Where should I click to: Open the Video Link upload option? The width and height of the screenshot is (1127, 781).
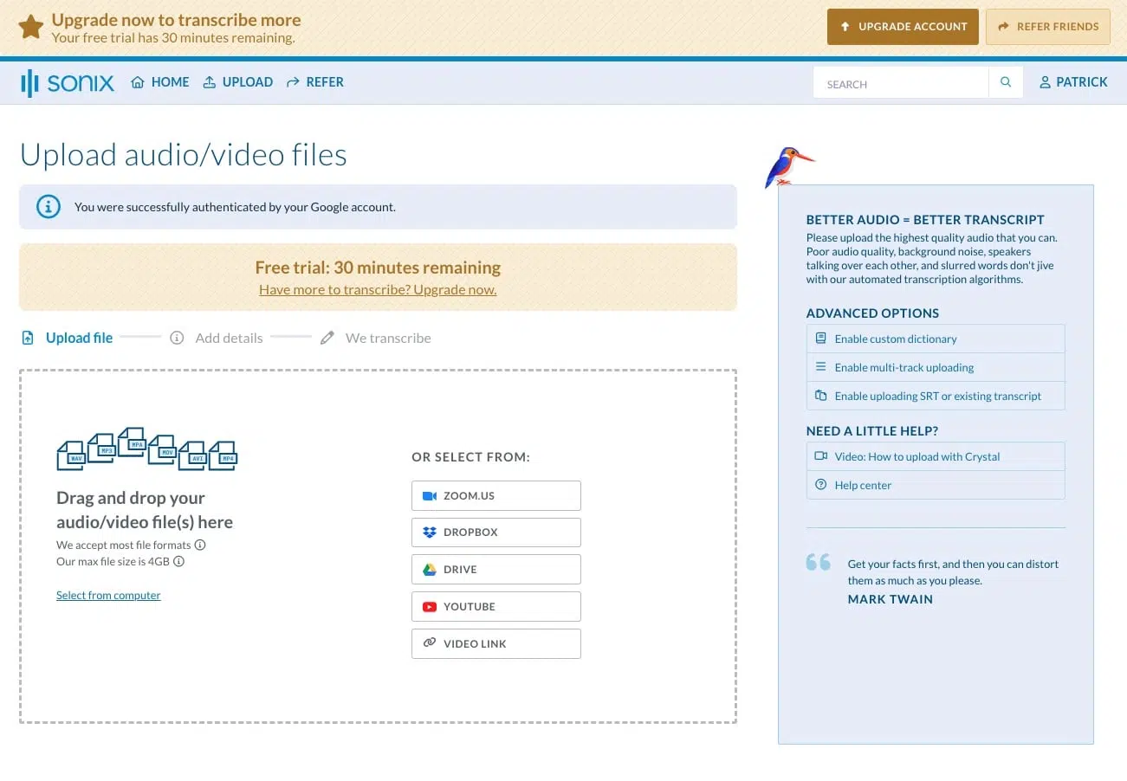[495, 643]
